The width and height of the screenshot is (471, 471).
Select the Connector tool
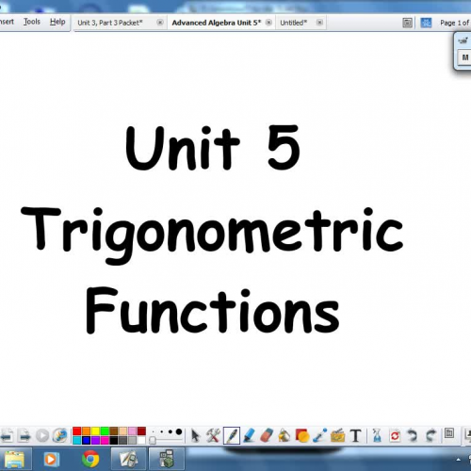click(x=320, y=436)
